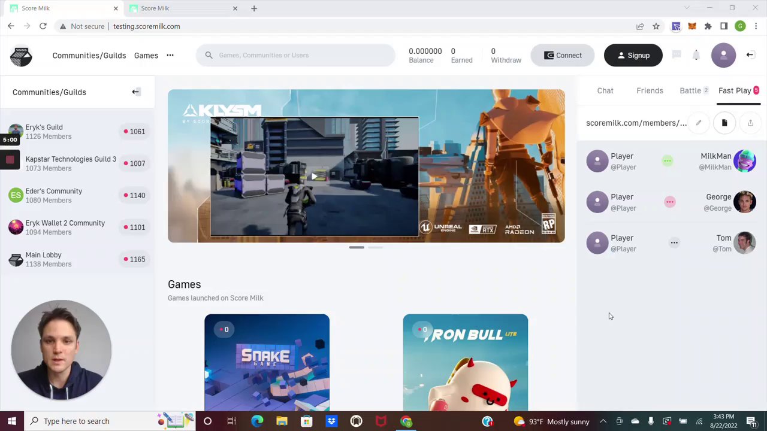
Task: Click the Not secure site info indicator
Action: 81,26
